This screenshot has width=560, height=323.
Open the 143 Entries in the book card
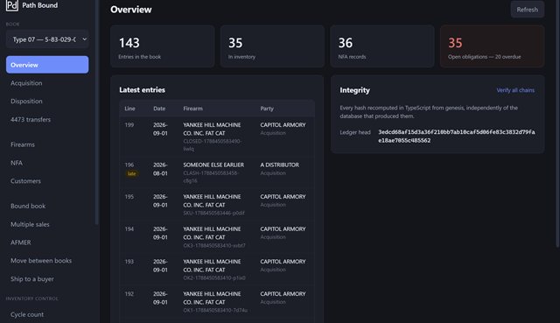pyautogui.click(x=163, y=46)
